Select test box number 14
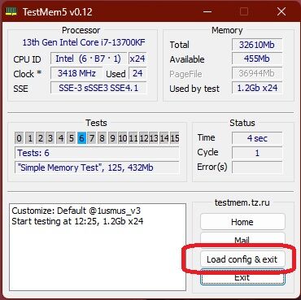 [164, 138]
